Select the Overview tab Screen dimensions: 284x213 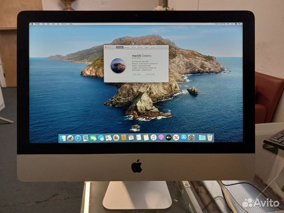[x=120, y=47]
